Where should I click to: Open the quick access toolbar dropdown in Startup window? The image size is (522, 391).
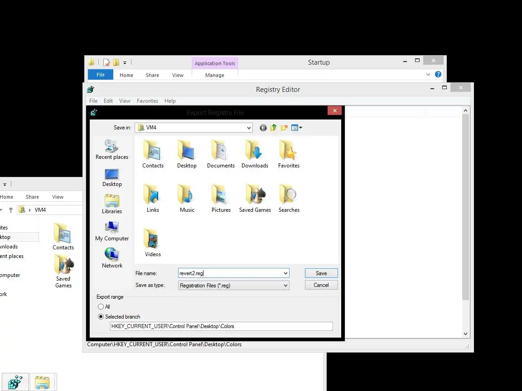(x=125, y=62)
